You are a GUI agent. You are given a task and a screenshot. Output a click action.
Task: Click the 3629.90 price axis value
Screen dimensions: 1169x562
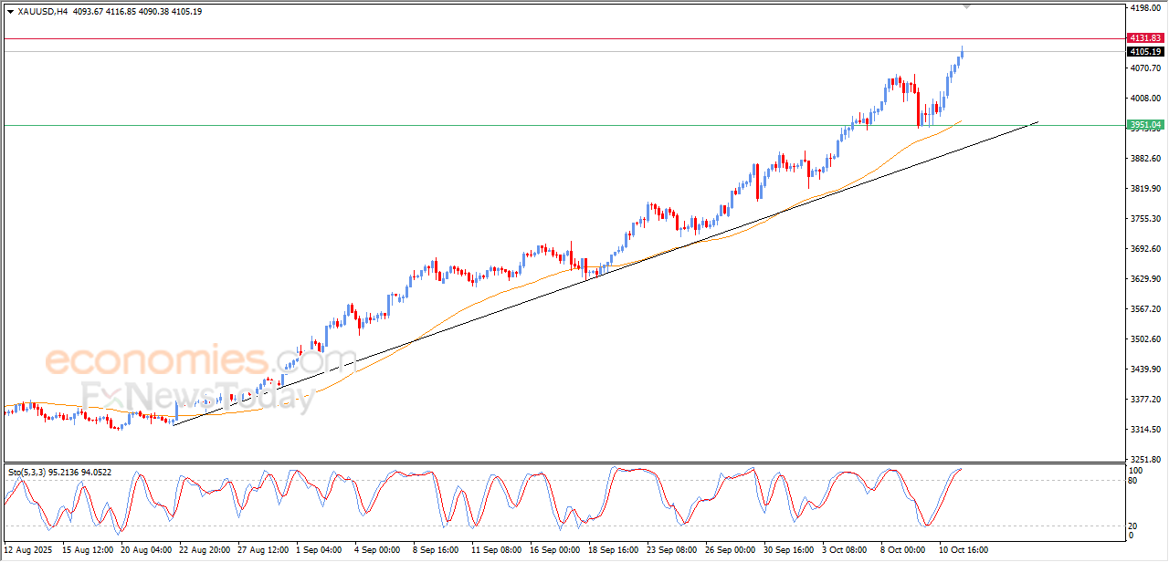1144,279
